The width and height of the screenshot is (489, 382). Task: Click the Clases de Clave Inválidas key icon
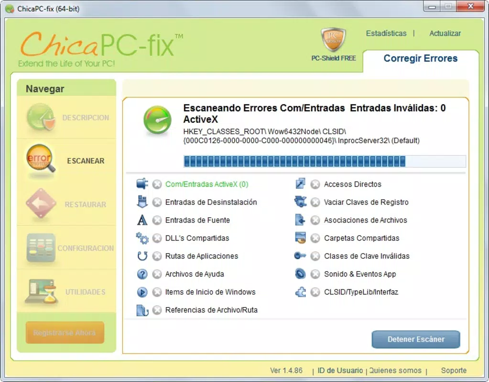(300, 256)
